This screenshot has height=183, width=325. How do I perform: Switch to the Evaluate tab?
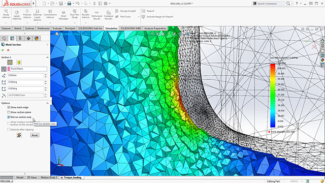tap(57, 28)
